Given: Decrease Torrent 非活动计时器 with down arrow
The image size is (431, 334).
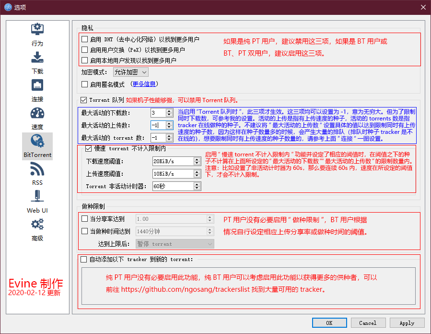Looking at the screenshot, I should pyautogui.click(x=197, y=189).
